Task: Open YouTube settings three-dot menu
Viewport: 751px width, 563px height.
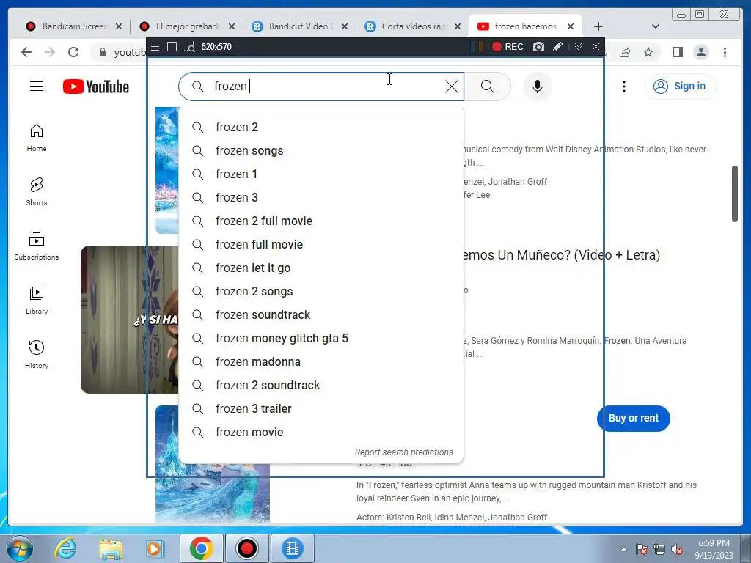Action: pyautogui.click(x=623, y=87)
